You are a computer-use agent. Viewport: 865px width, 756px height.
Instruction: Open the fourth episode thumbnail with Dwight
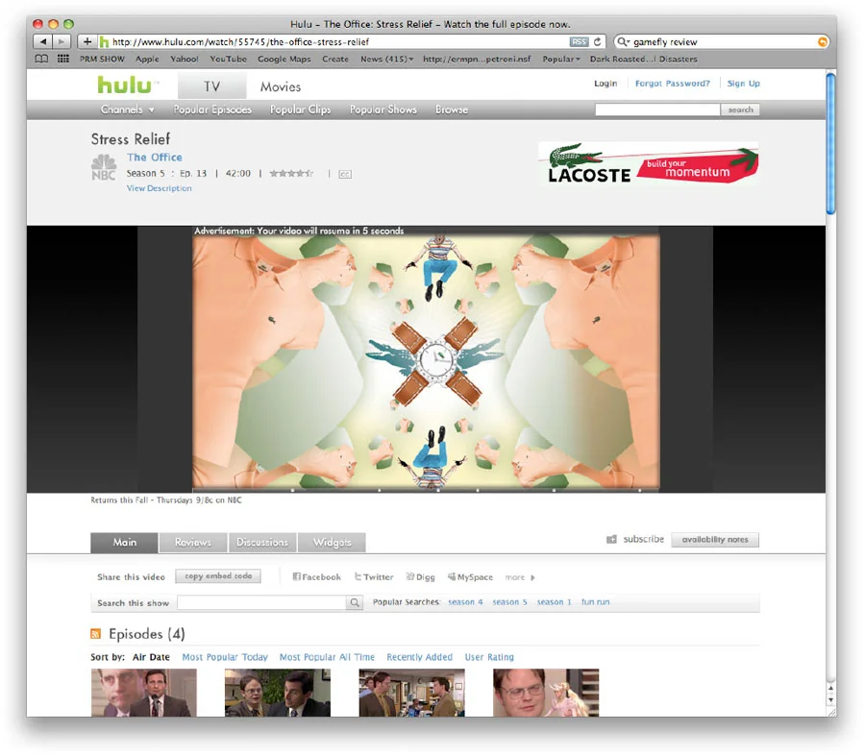tap(546, 693)
